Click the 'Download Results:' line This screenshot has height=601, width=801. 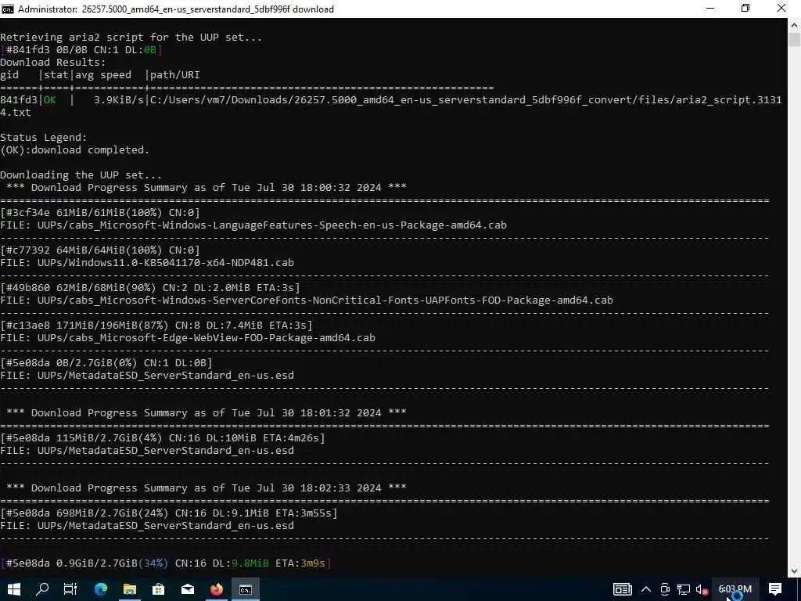pyautogui.click(x=52, y=63)
